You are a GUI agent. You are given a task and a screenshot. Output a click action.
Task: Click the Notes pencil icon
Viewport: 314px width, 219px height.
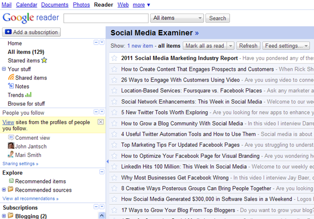(11, 86)
